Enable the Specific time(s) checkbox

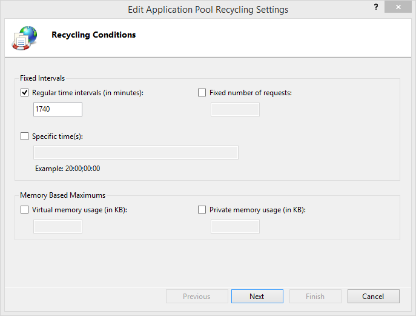tap(25, 136)
